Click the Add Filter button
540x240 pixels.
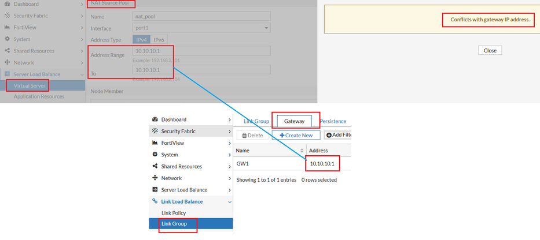pyautogui.click(x=338, y=135)
